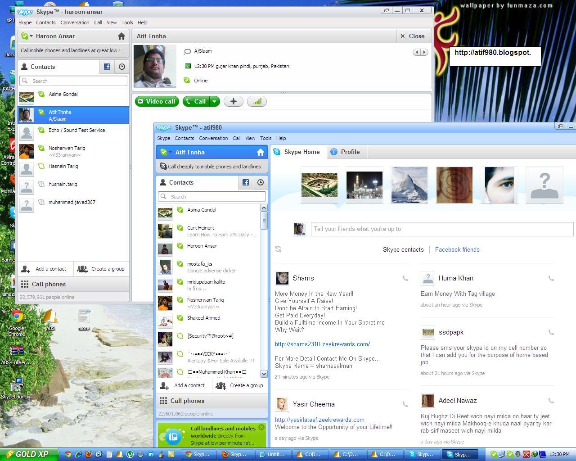The width and height of the screenshot is (576, 461).
Task: Call Yasir Cheema using the phone icon
Action: pos(405,404)
